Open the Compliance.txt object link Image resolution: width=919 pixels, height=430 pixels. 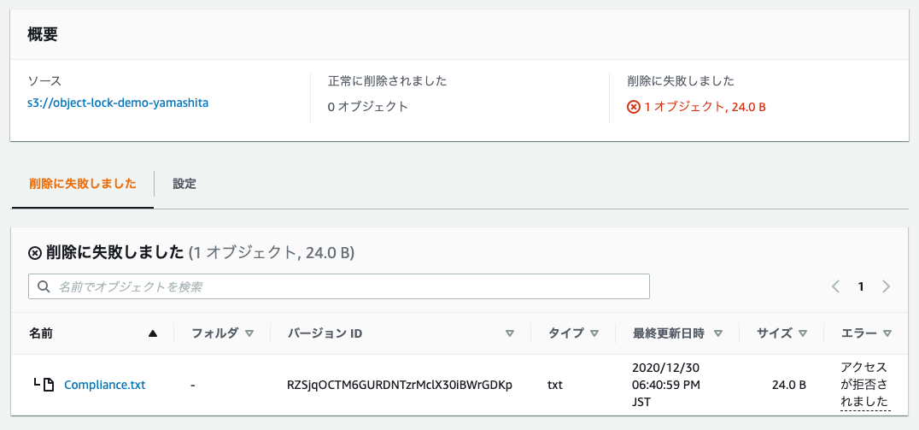pyautogui.click(x=105, y=385)
